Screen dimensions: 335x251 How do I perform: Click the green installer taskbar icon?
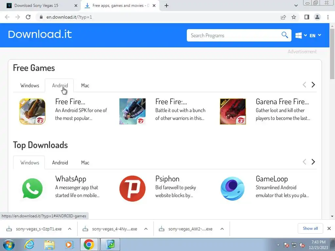[111, 244]
